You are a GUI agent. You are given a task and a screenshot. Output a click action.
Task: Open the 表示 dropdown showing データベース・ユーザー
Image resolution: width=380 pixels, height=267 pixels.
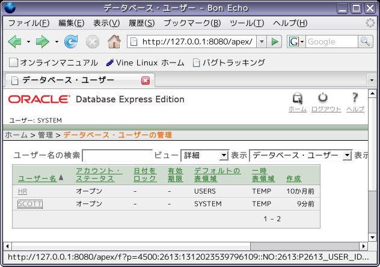(x=301, y=155)
